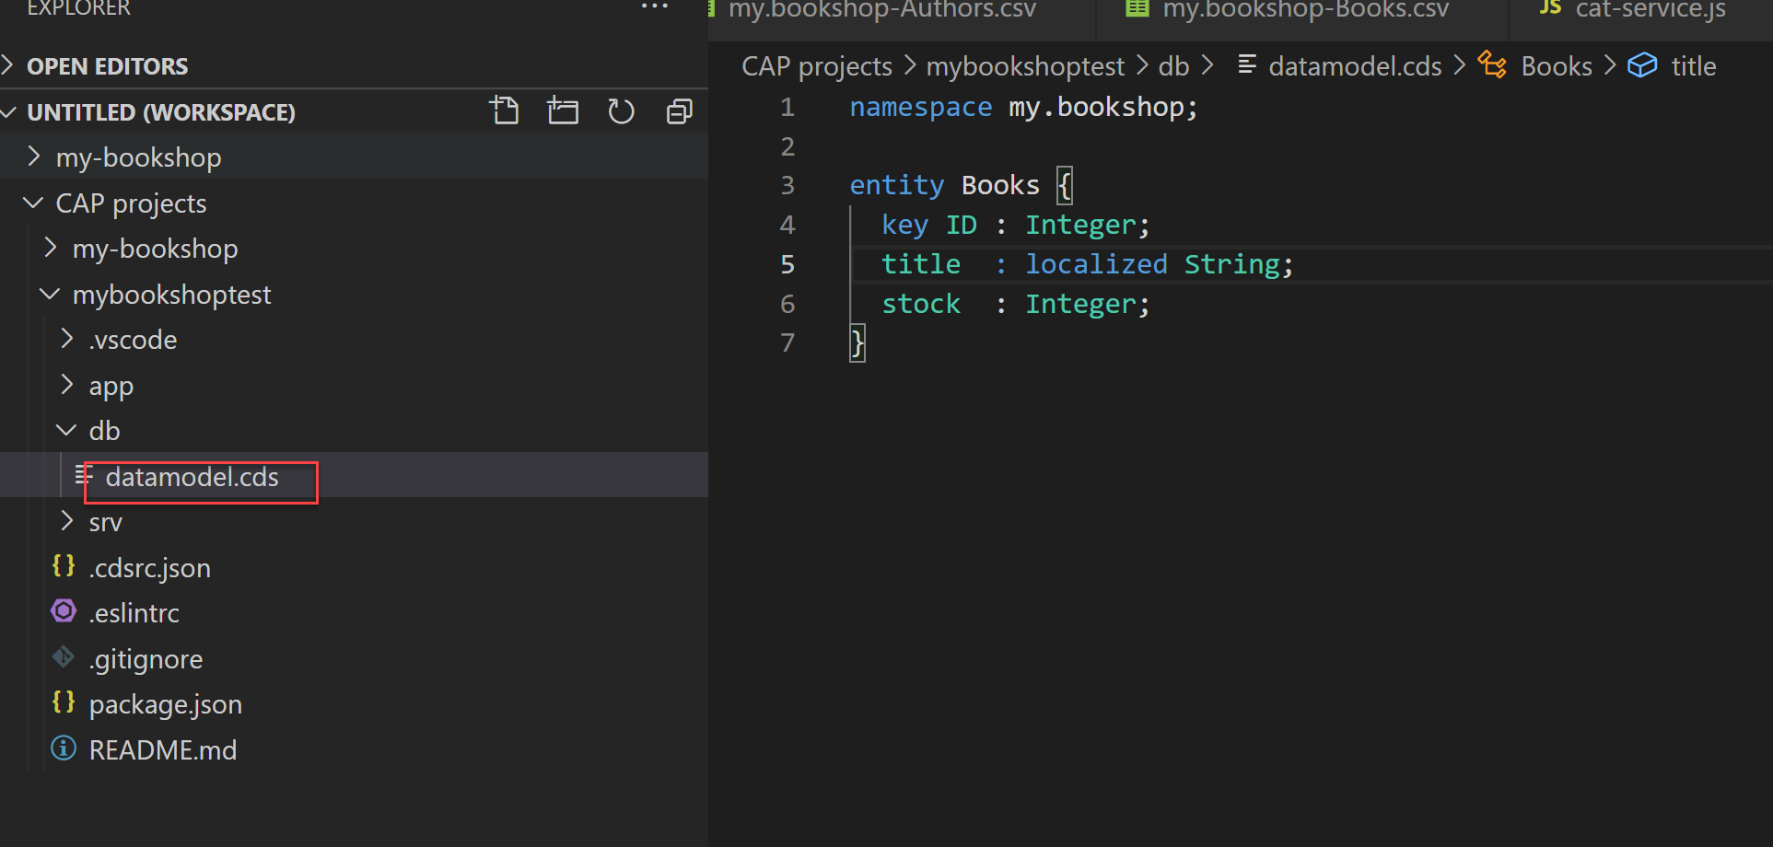This screenshot has height=847, width=1773.
Task: Open datamodel.cds in the file tree
Action: pyautogui.click(x=192, y=477)
